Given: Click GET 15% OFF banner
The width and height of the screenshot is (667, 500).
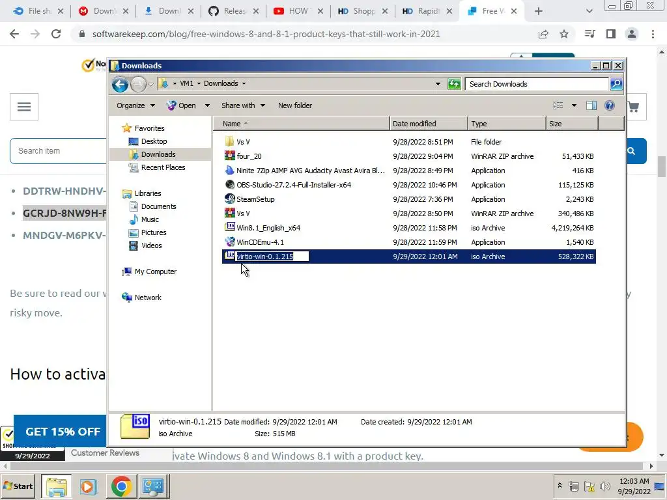Looking at the screenshot, I should [60, 432].
